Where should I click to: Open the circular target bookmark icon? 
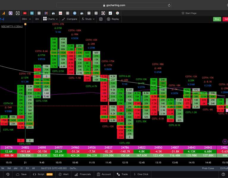(18, 13)
